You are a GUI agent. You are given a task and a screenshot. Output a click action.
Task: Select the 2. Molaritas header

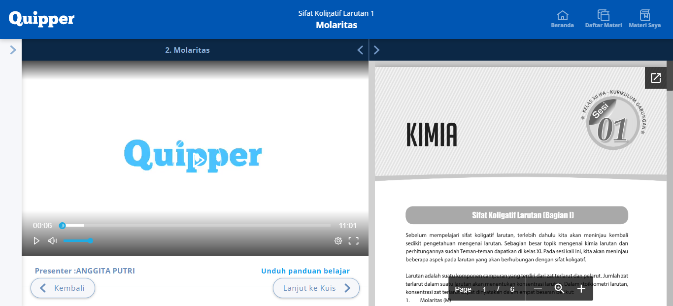pyautogui.click(x=188, y=50)
